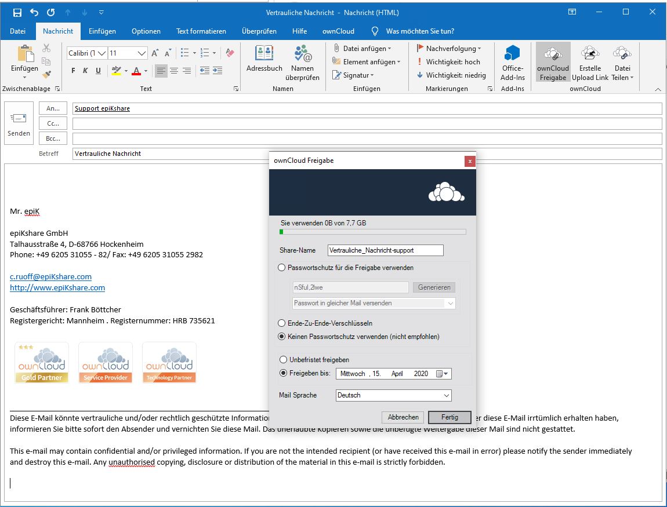
Task: Open the date picker calendar dropdown
Action: tap(443, 374)
